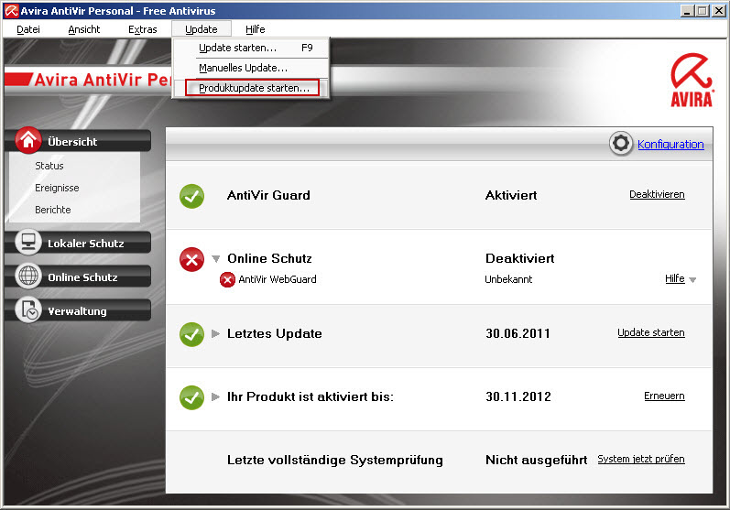Open the Online Schutz sidebar section
730x510 pixels.
click(78, 277)
